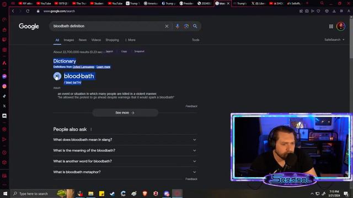Close the active bloodbath browser tab
This screenshot has height=198, width=353.
click(x=228, y=3)
